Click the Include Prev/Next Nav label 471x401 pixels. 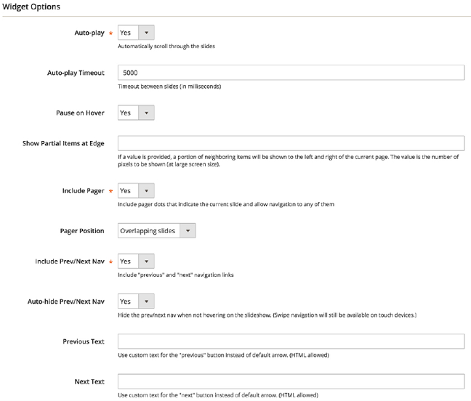[x=70, y=262]
